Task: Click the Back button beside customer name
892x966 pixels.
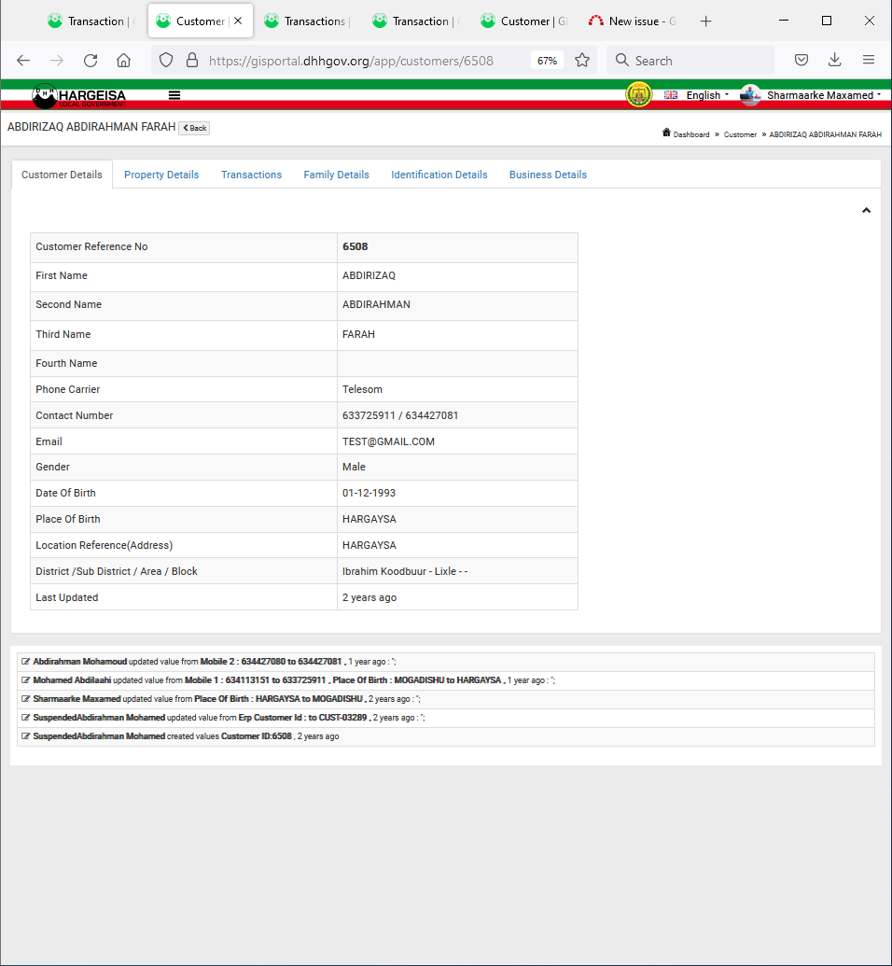Action: (194, 128)
